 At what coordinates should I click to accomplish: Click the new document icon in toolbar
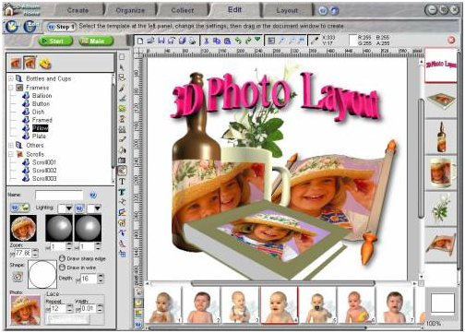[x=140, y=41]
